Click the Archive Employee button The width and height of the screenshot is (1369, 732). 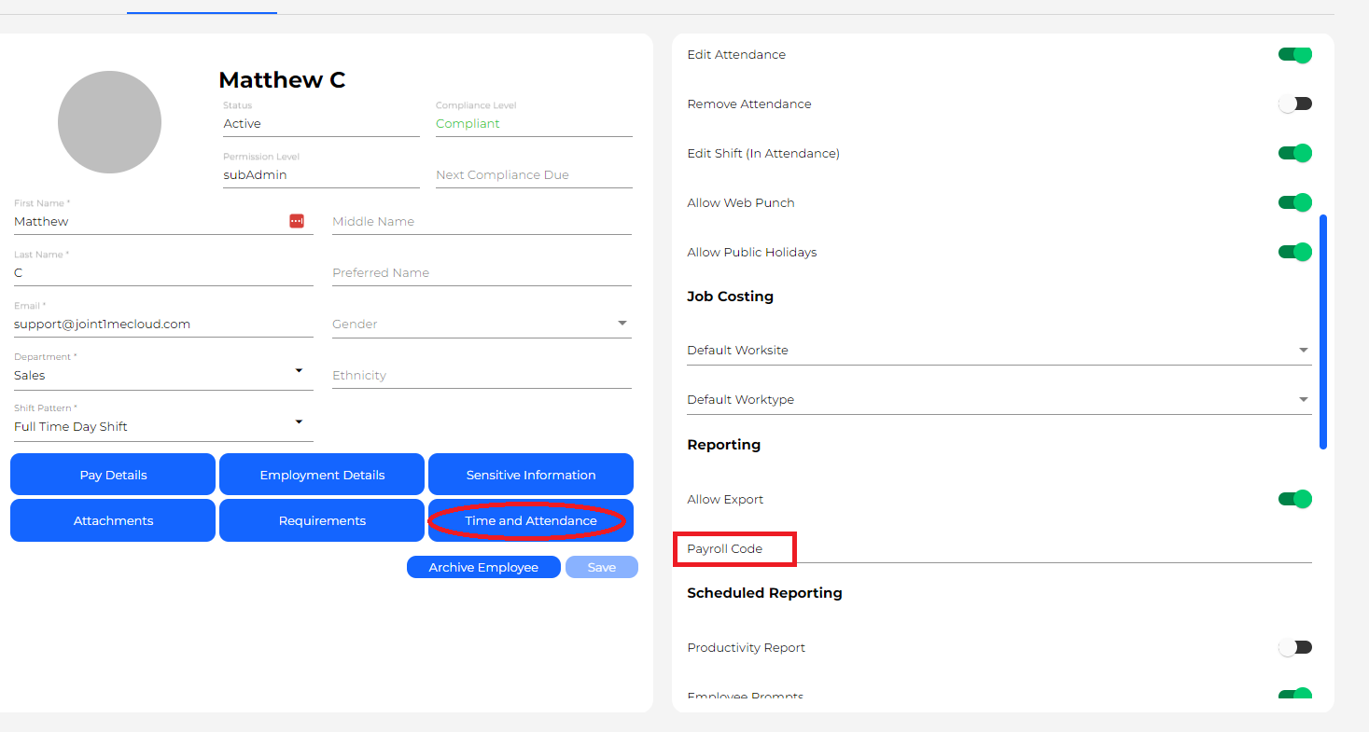[x=483, y=567]
